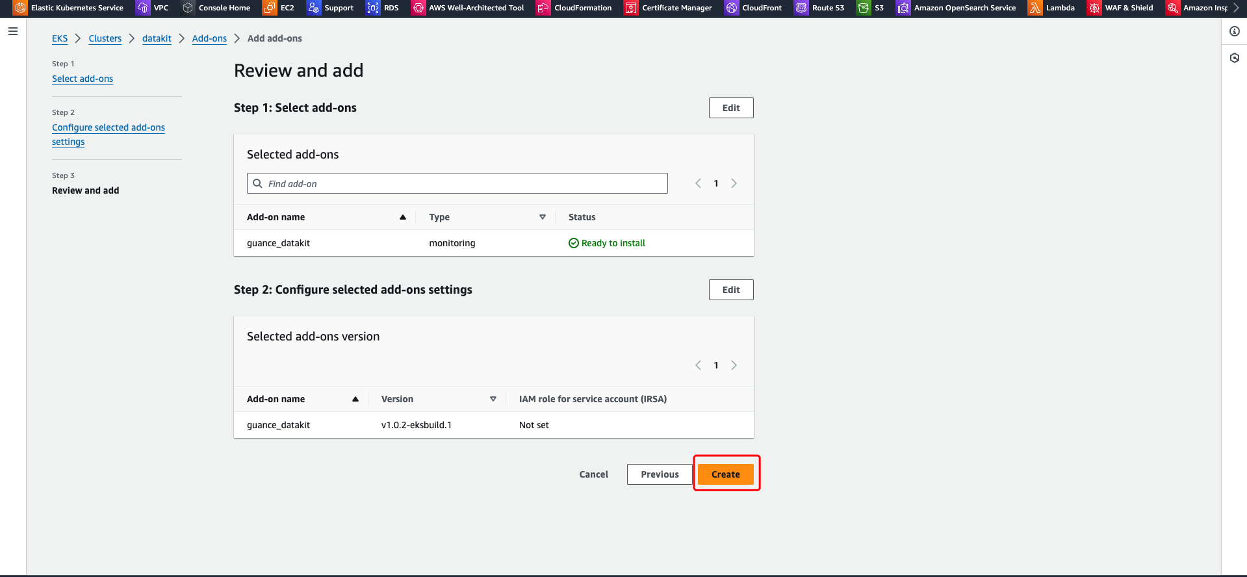Go to next page in Selected add-ons version
This screenshot has width=1247, height=577.
(734, 365)
